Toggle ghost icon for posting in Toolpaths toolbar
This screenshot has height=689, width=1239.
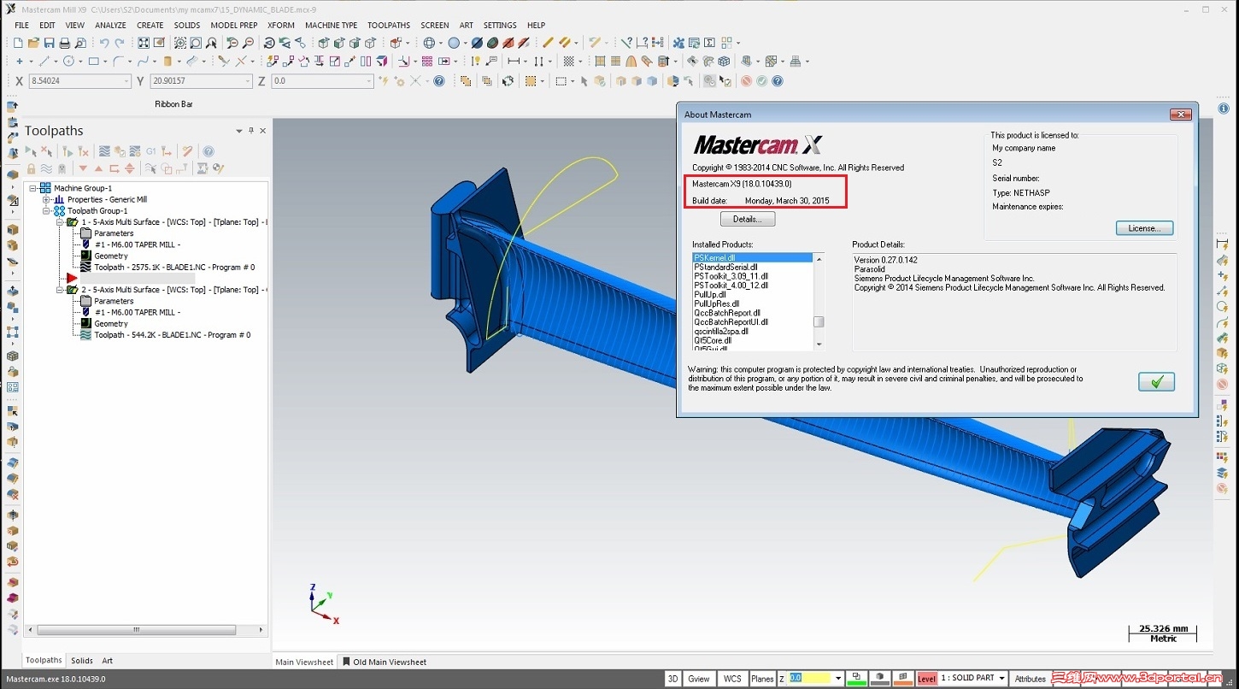62,168
